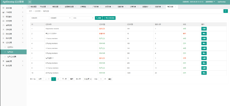Click the icon beside 任务管理 in sidebar

click(3, 42)
